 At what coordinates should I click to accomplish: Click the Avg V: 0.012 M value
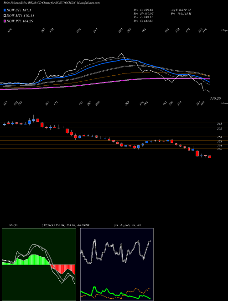coord(181,10)
